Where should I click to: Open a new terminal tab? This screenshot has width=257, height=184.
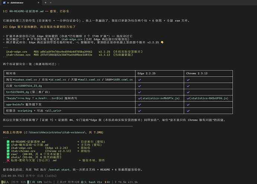pyautogui.click(x=45, y=3)
